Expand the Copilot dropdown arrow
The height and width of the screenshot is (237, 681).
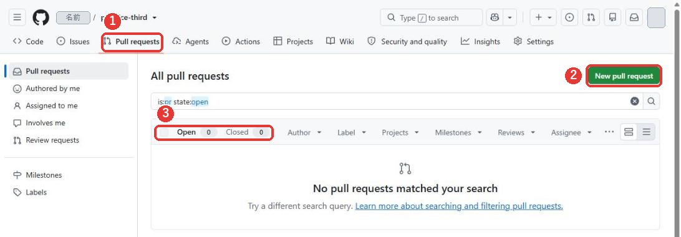pyautogui.click(x=510, y=18)
